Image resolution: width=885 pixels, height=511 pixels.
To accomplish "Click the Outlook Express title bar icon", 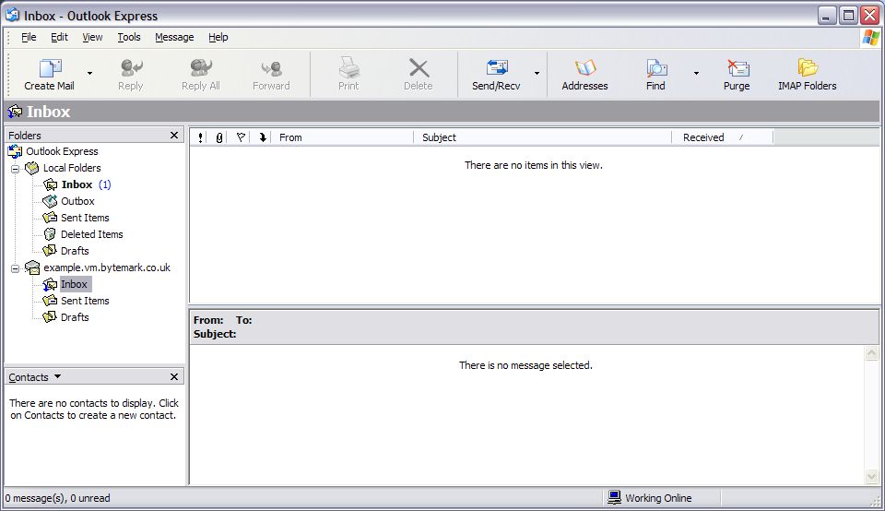I will tap(12, 15).
